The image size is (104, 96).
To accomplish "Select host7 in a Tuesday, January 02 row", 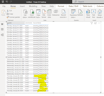I will pyautogui.click(x=27, y=55).
